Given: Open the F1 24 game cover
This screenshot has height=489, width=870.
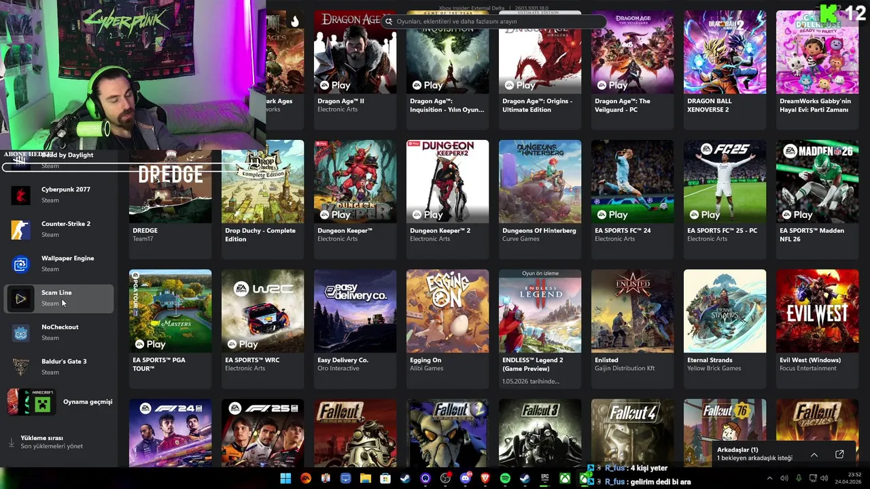Looking at the screenshot, I should (170, 433).
